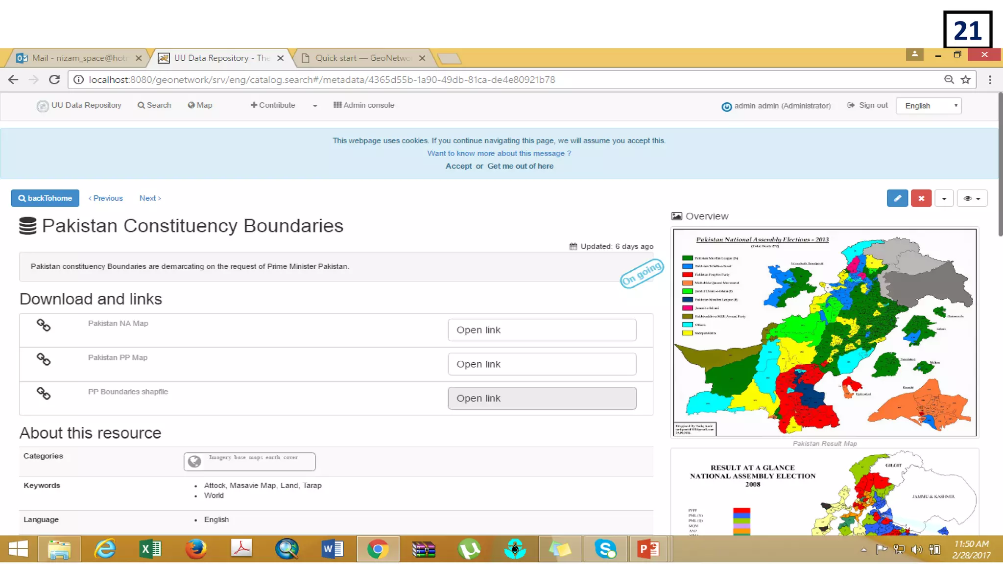Open the Map menu item
This screenshot has height=564, width=1003.
pyautogui.click(x=200, y=105)
